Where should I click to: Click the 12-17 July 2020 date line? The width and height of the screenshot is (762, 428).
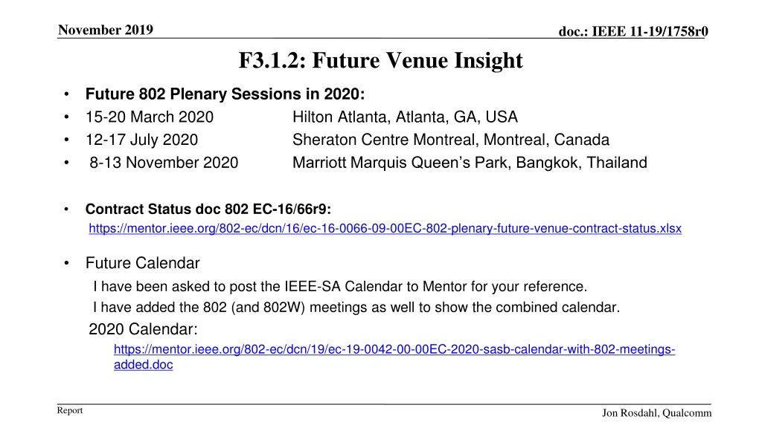click(x=142, y=140)
